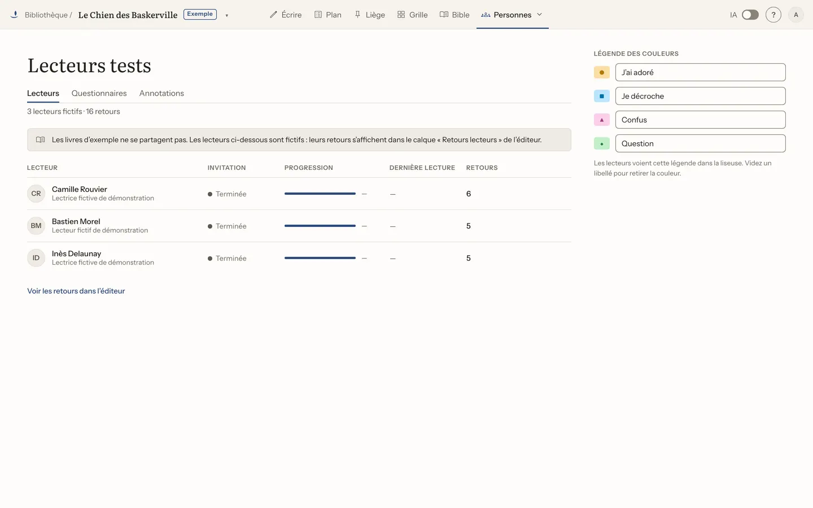Edit the Confus label field

pyautogui.click(x=700, y=120)
